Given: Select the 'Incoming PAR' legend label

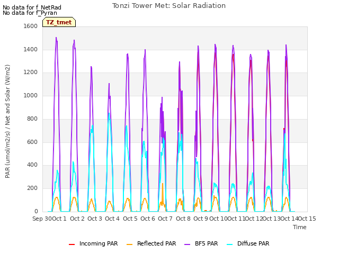Looking at the screenshot, I should pyautogui.click(x=99, y=243).
